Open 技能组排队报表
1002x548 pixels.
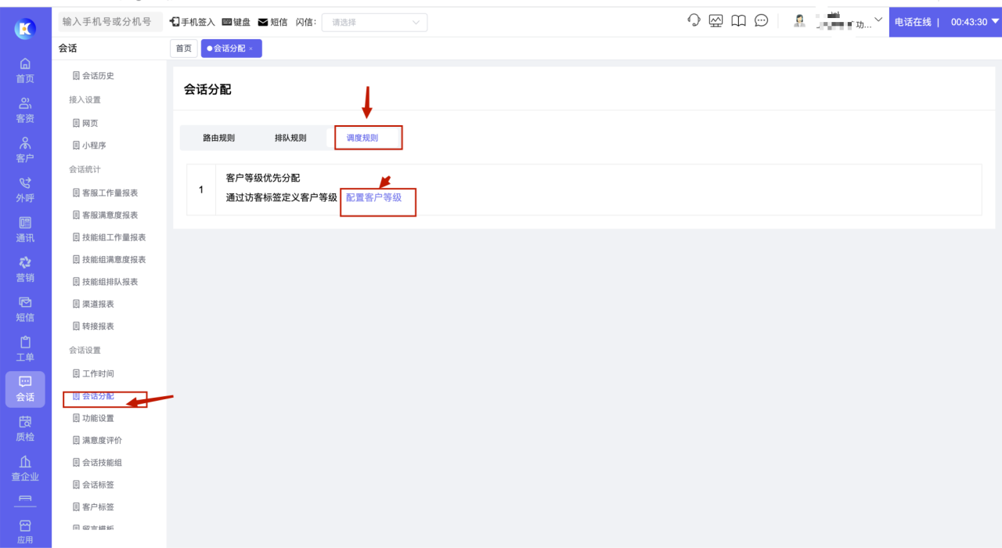click(x=105, y=282)
